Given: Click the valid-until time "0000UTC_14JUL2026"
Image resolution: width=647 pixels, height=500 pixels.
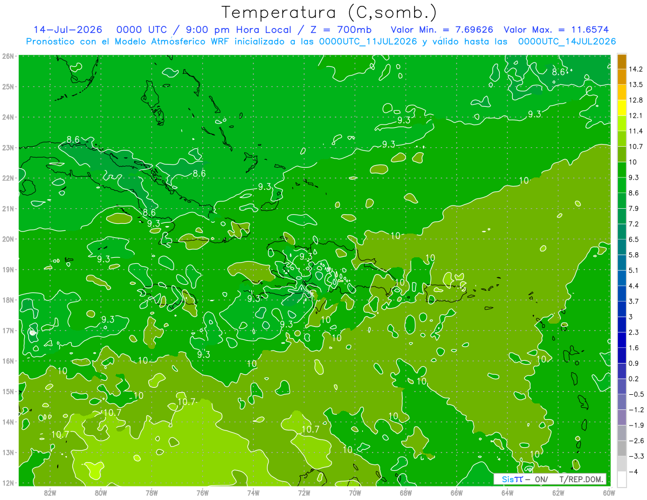Looking at the screenshot, I should [x=567, y=41].
